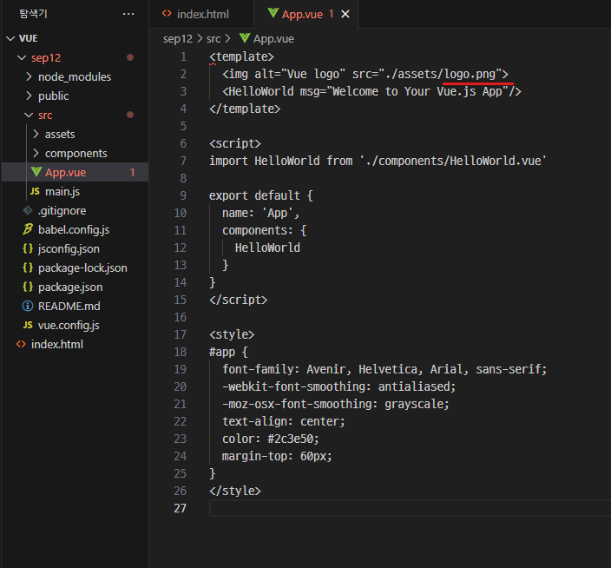
Task: Open App.vue in the explorer tree
Action: pyautogui.click(x=75, y=172)
